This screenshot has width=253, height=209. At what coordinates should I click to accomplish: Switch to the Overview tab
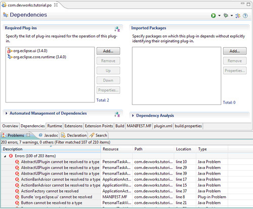10,126
